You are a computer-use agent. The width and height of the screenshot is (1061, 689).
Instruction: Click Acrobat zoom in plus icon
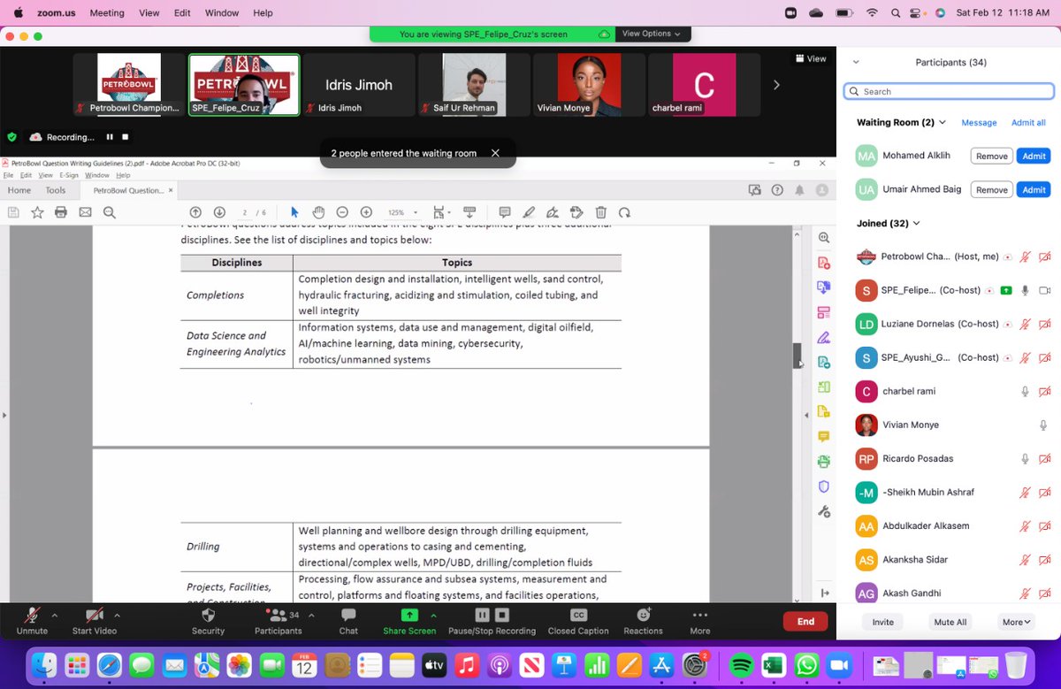[366, 212]
